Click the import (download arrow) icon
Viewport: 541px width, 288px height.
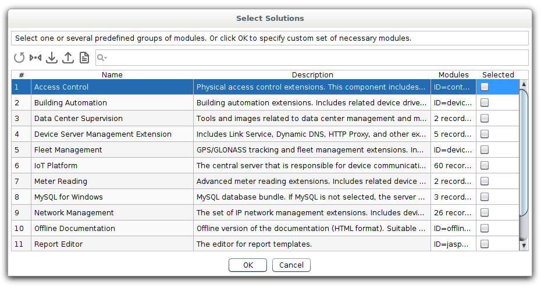tap(52, 58)
